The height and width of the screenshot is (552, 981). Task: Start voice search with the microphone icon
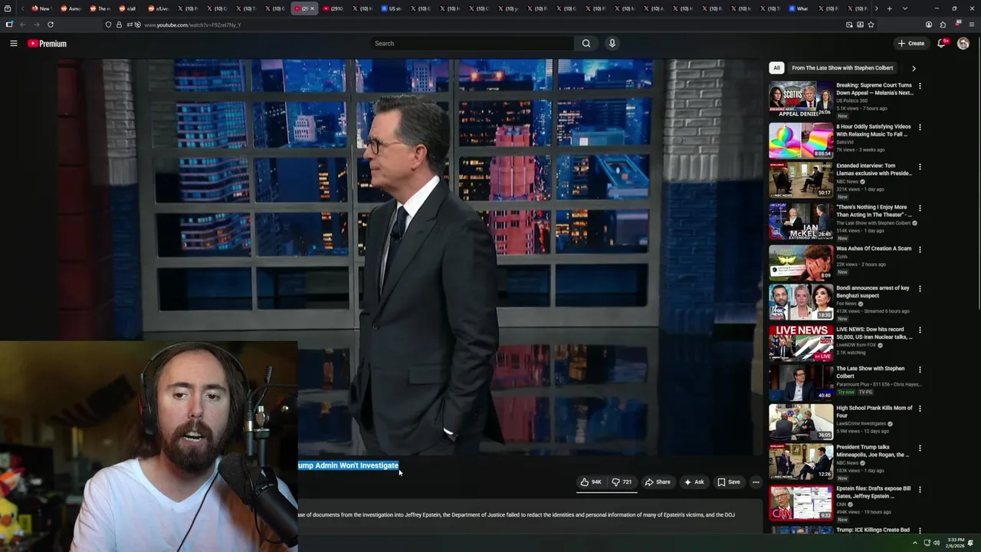[612, 44]
